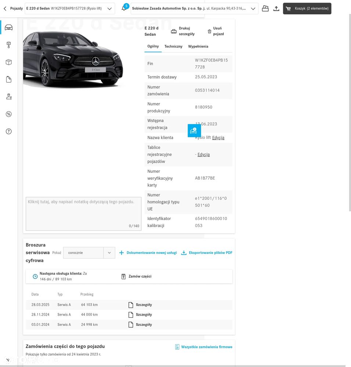
Task: Click the order number 0353114014
Action: coord(207,90)
